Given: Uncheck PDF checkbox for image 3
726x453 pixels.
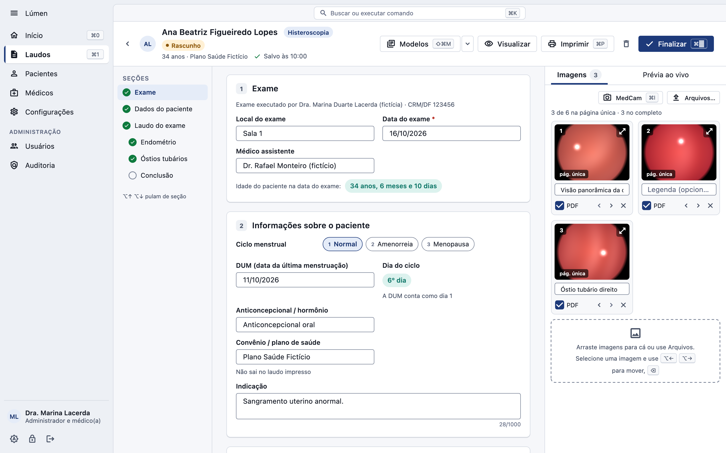Looking at the screenshot, I should tap(560, 305).
